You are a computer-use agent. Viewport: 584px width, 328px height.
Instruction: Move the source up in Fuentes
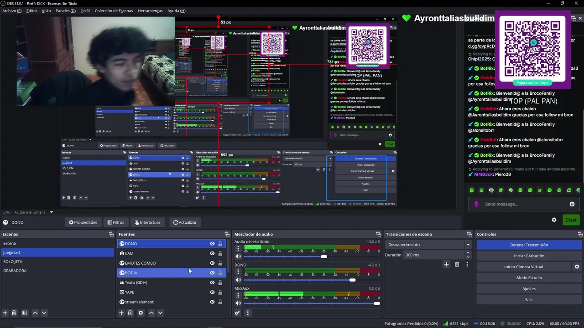(151, 313)
